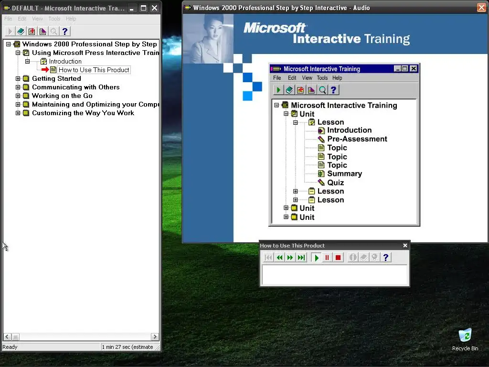Click the grayed book icon in player
489x367 pixels.
click(x=363, y=258)
